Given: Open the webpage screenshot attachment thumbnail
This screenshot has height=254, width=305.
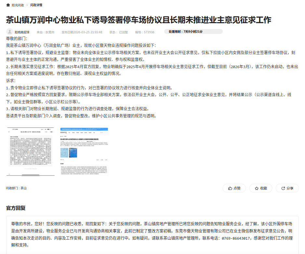Looking at the screenshot, I should (84, 151).
